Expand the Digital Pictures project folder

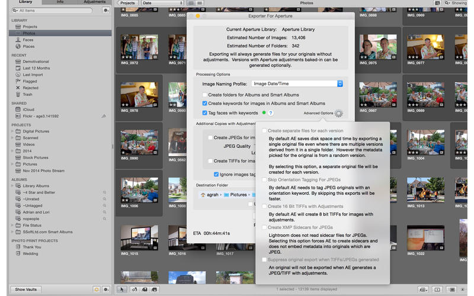pyautogui.click(x=12, y=131)
